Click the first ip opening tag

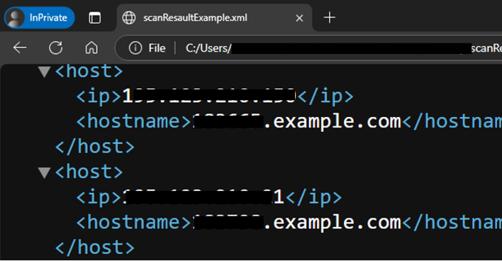click(x=99, y=96)
